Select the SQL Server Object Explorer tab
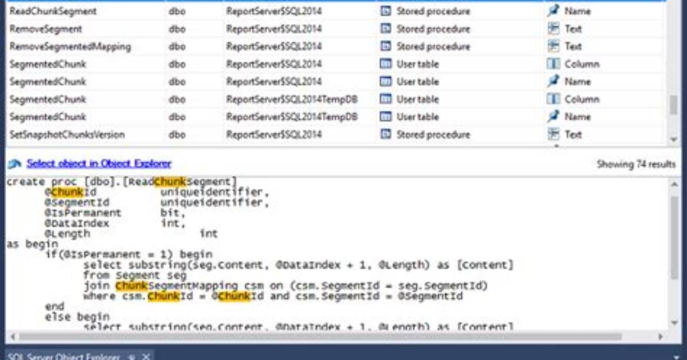This screenshot has width=687, height=360. [x=64, y=357]
